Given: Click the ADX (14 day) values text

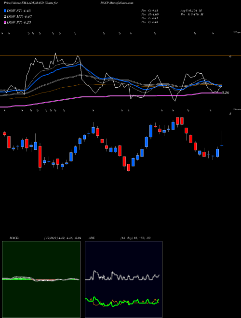Looking at the screenshot, I should pyautogui.click(x=135, y=238).
